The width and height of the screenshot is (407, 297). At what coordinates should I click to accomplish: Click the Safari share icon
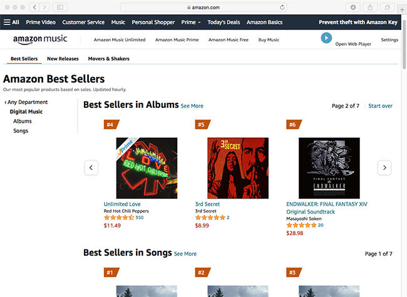click(x=371, y=7)
